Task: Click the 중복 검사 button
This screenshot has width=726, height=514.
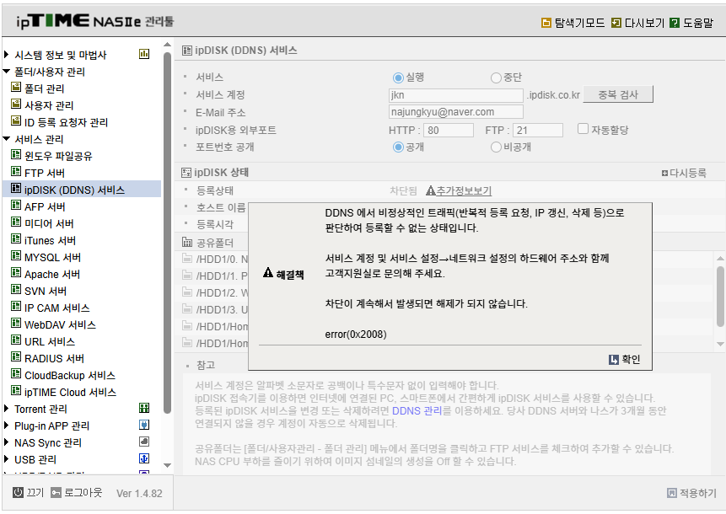Action: click(618, 94)
